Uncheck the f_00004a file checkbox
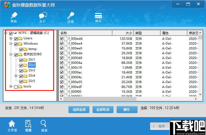The image size is (206, 135). click(62, 63)
